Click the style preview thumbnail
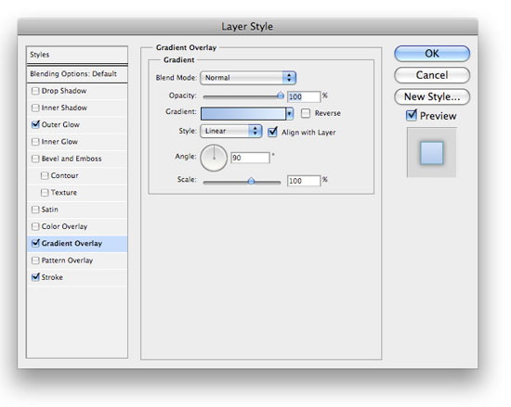The width and height of the screenshot is (511, 407). 431,152
